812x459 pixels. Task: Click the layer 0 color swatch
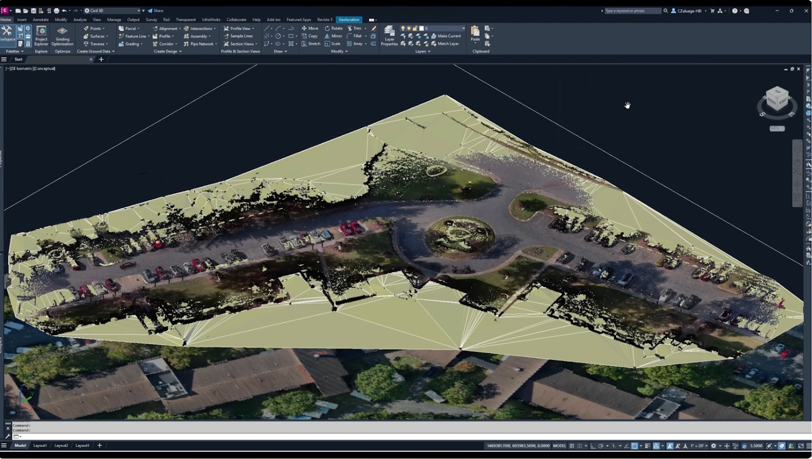421,28
